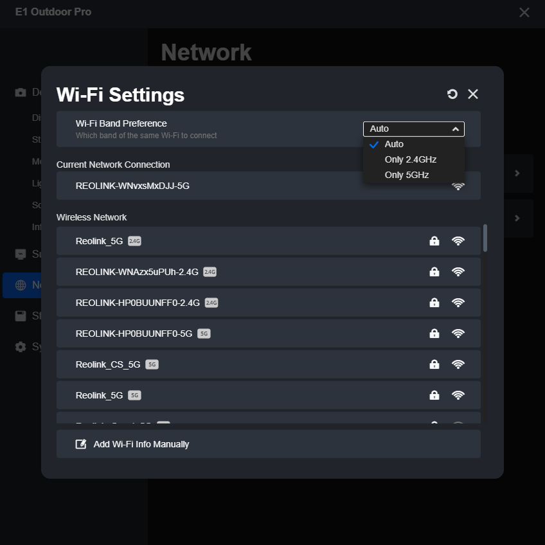Screen dimensions: 545x545
Task: Click the lock icon for REOLINK-HP0BUUNFF0-2.4G
Action: tap(434, 303)
